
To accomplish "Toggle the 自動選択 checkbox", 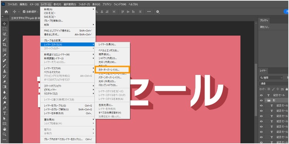I will pyautogui.click(x=24, y=12).
